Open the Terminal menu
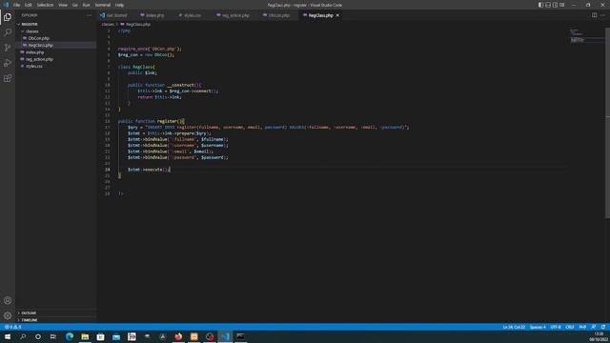The image size is (610, 343). 103,5
